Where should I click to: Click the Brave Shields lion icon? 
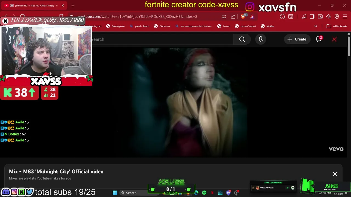click(243, 17)
